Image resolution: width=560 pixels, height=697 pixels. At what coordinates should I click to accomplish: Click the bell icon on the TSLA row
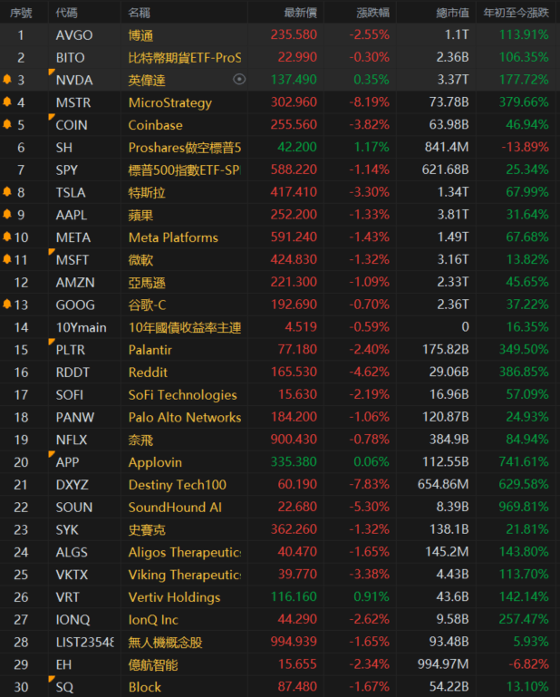[8, 192]
